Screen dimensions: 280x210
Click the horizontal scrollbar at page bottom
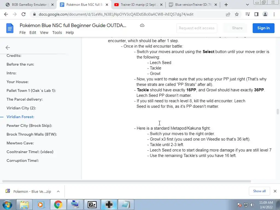(x=126, y=181)
